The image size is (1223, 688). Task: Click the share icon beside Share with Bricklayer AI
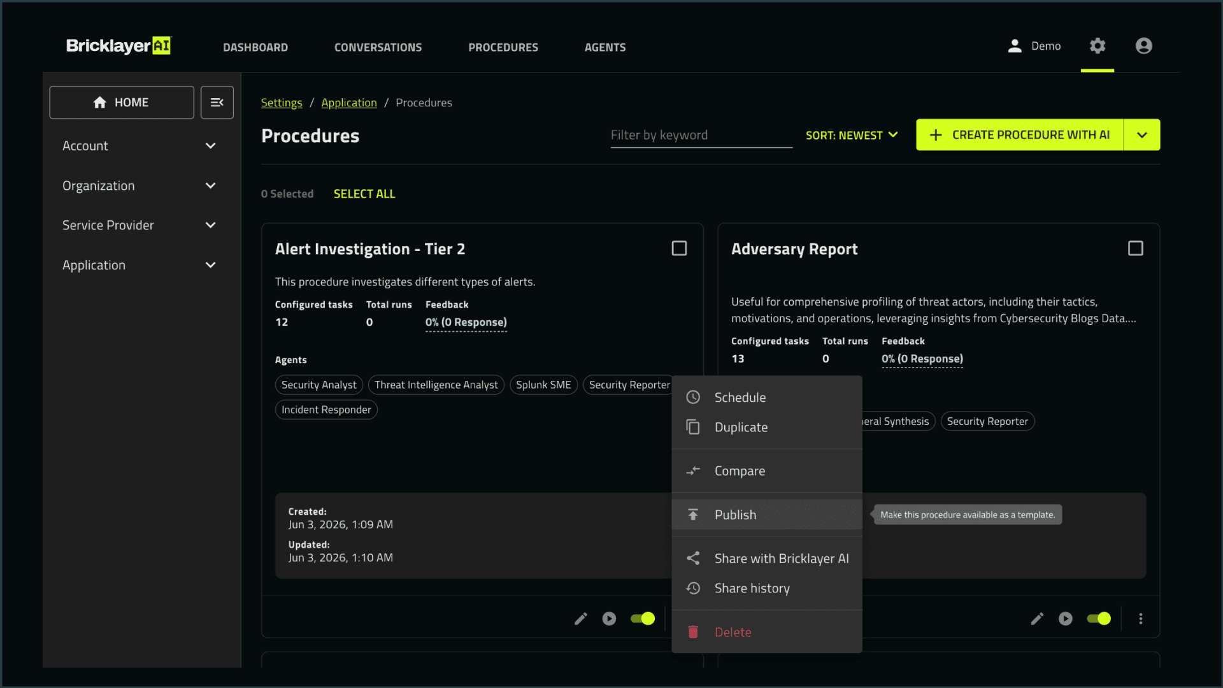(x=693, y=559)
